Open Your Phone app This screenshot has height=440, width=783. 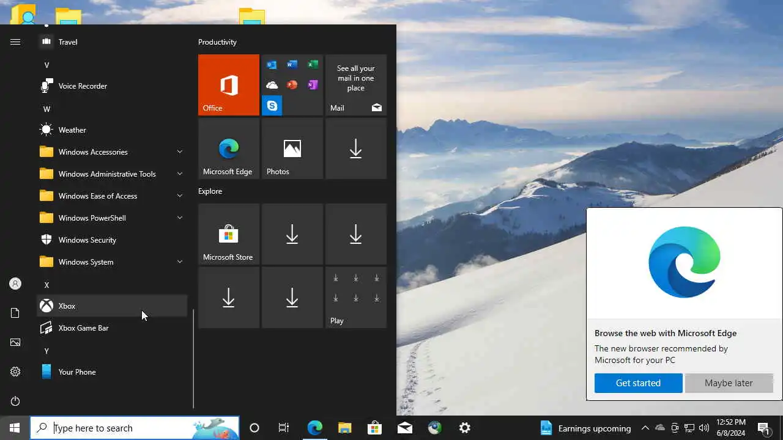point(112,372)
